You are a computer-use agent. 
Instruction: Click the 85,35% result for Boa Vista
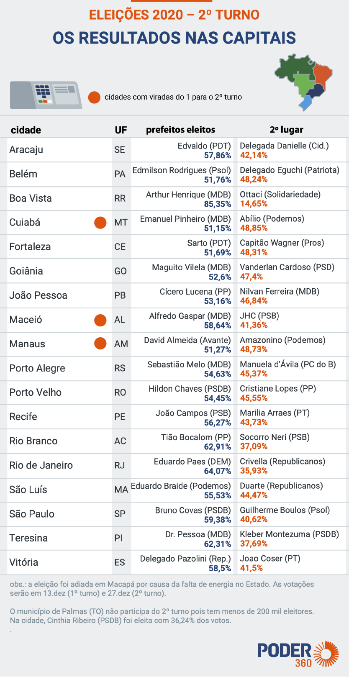click(x=218, y=204)
